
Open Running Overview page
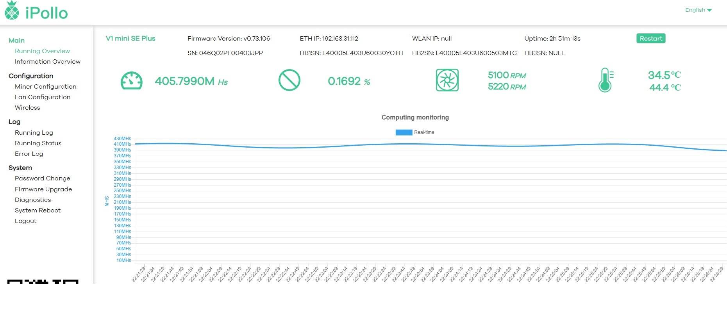[x=42, y=51]
